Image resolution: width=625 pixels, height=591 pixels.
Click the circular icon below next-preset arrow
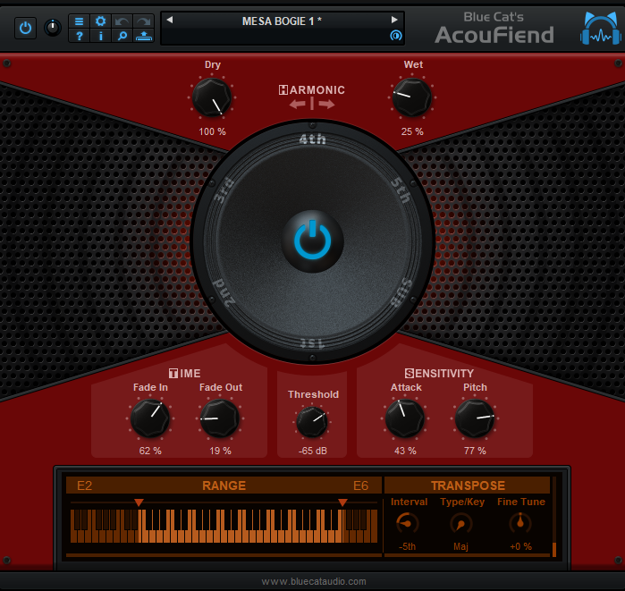pyautogui.click(x=396, y=36)
